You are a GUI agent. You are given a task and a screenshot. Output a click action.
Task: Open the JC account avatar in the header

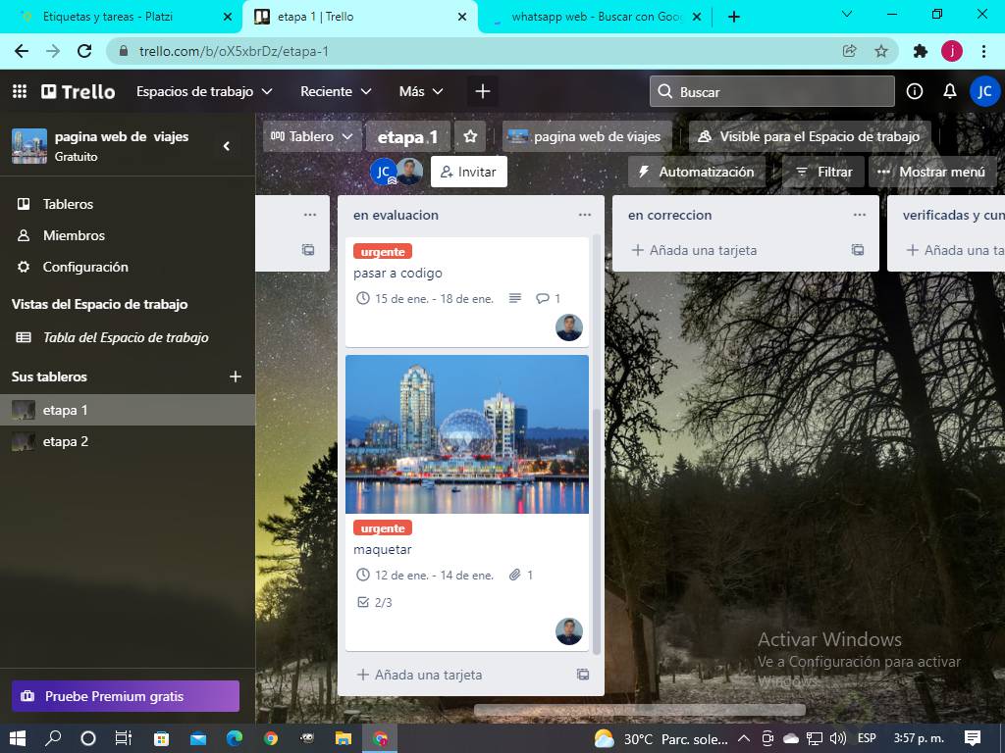pyautogui.click(x=984, y=91)
